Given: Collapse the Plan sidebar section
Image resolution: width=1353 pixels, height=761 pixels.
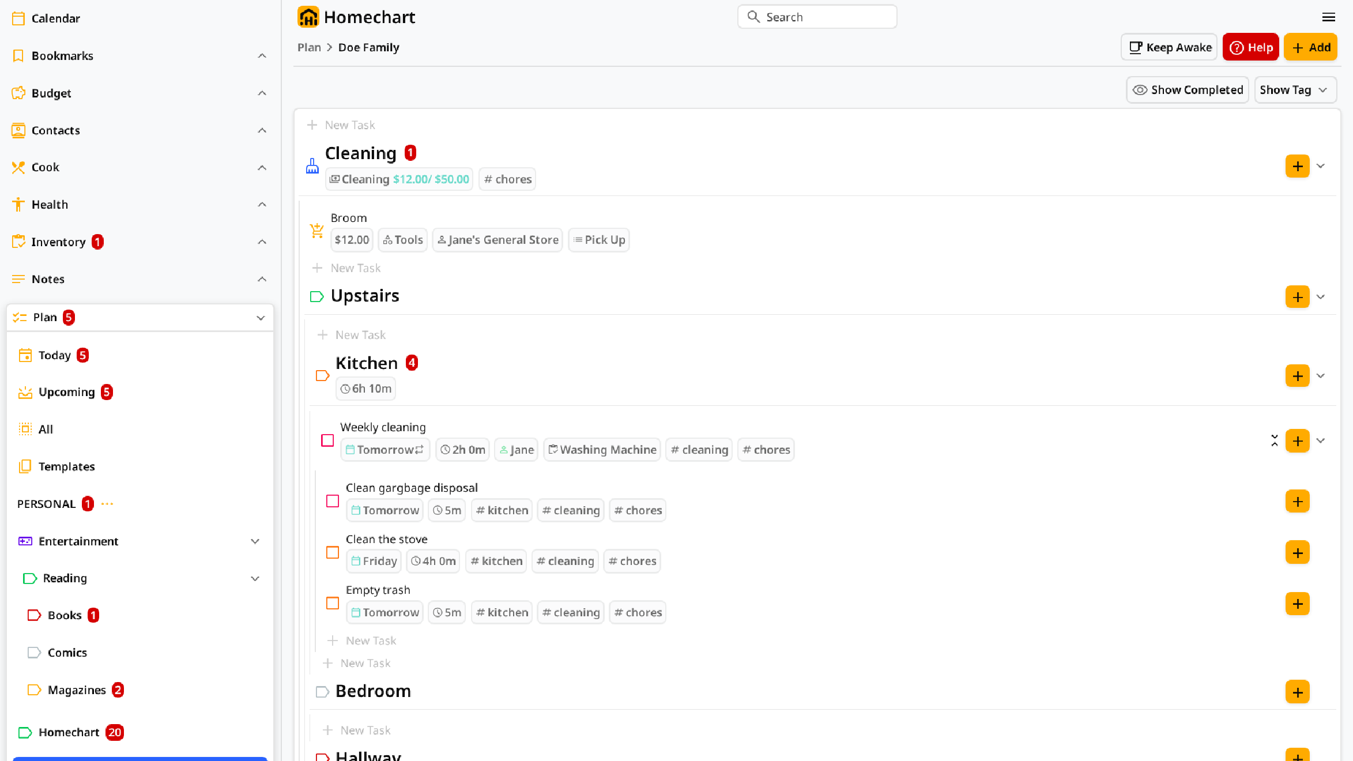Looking at the screenshot, I should [x=261, y=318].
